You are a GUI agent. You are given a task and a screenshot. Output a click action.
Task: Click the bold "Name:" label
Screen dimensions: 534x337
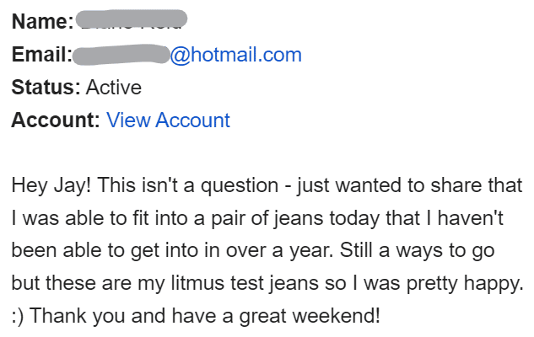point(42,22)
